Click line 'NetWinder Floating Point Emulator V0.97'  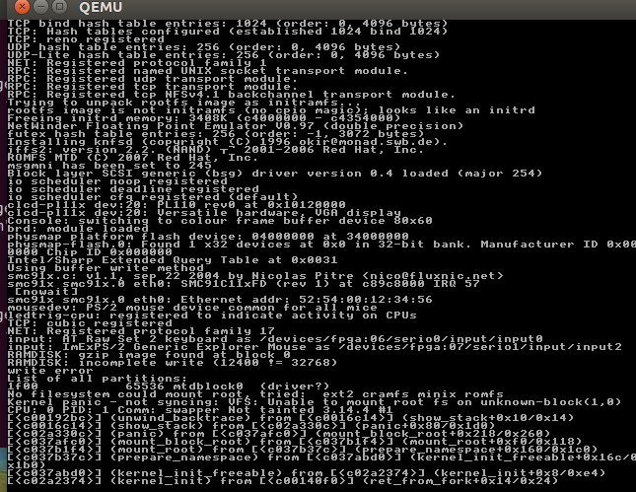tap(235, 126)
